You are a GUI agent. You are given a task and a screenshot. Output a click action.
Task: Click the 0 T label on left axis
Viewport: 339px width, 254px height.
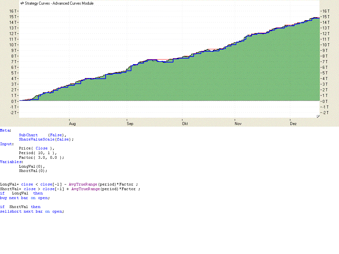click(14, 101)
